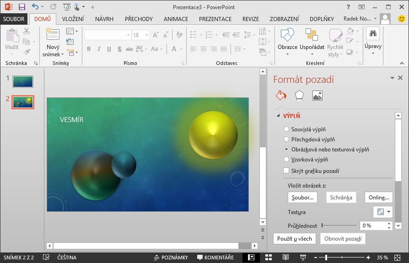Open the SOUBOR file tab

(x=14, y=19)
